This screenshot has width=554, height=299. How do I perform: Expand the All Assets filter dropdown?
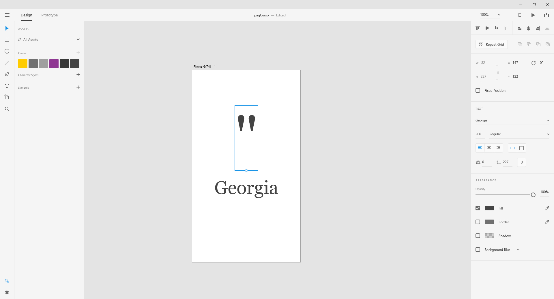[x=78, y=39]
